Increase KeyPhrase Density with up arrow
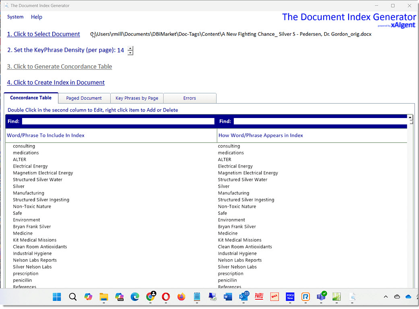The image size is (419, 309). [130, 48]
